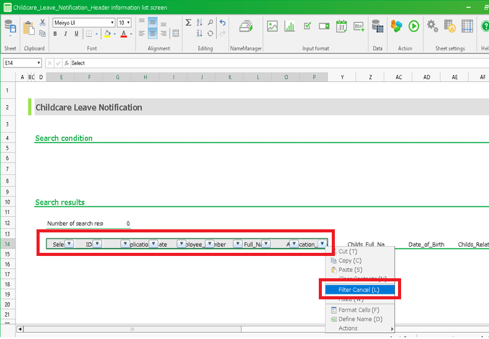
Task: Open Sheet settings gears icon
Action: pos(433,27)
